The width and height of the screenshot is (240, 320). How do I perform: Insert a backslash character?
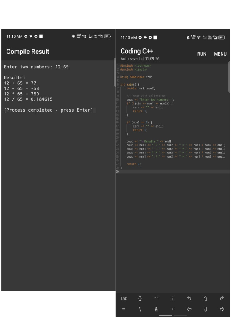click(140, 309)
